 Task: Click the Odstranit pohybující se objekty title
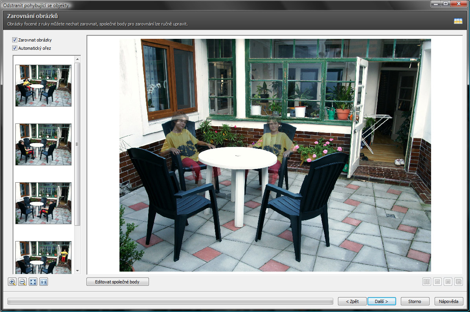(36, 5)
